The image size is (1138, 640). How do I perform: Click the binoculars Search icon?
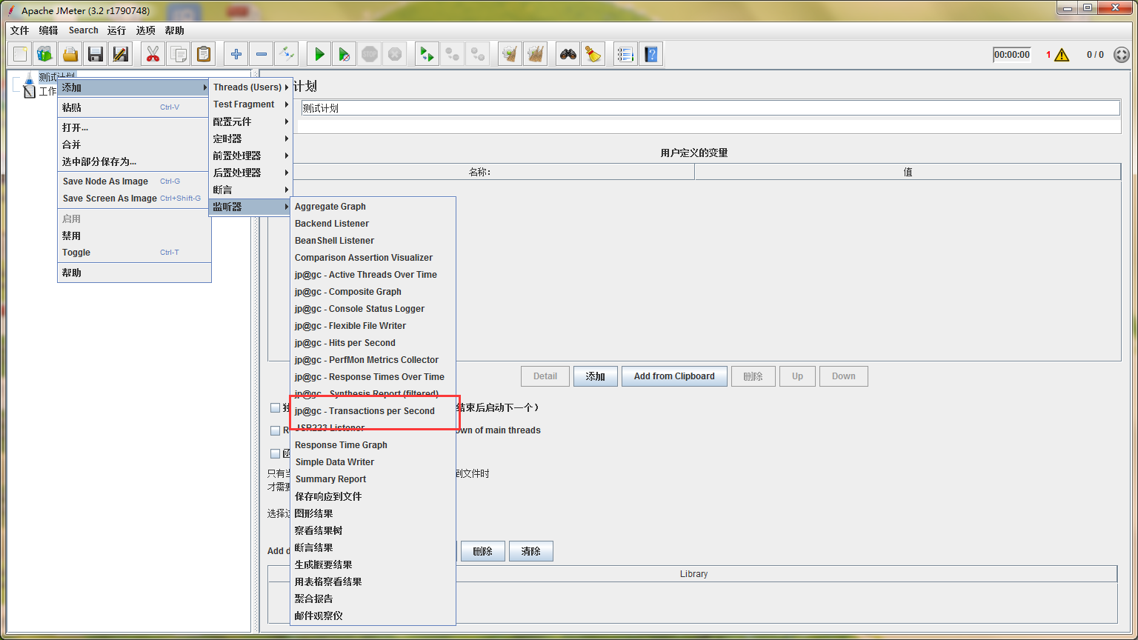coord(568,54)
